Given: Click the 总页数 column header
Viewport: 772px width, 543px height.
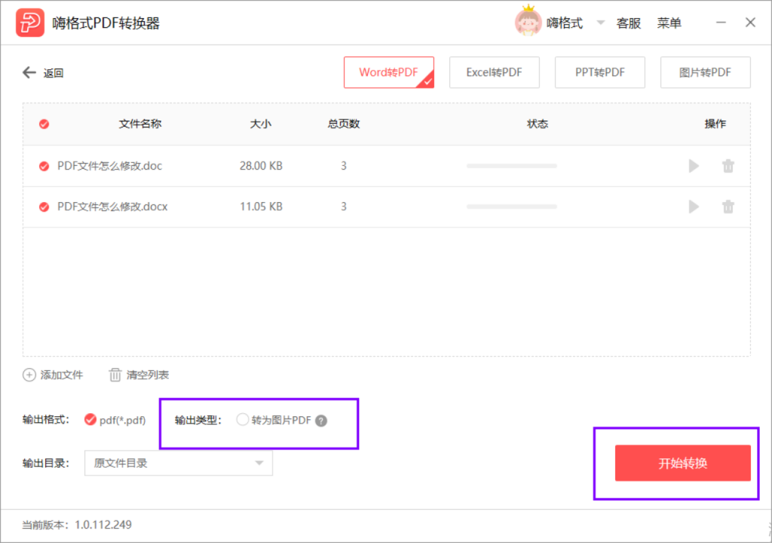Looking at the screenshot, I should (x=344, y=124).
